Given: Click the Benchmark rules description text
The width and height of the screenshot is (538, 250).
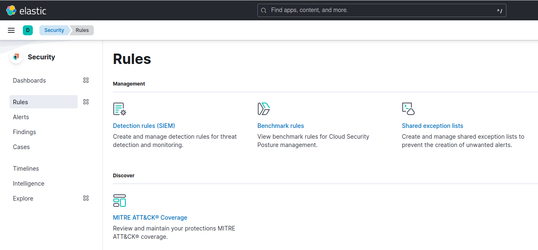Looking at the screenshot, I should click(313, 141).
